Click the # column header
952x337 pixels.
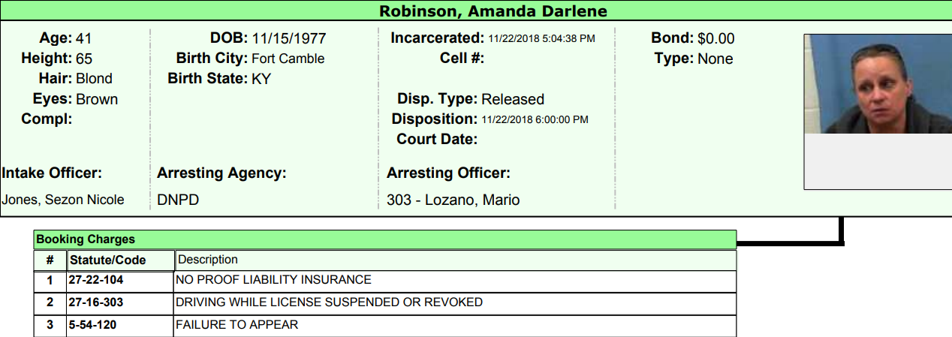(x=50, y=260)
